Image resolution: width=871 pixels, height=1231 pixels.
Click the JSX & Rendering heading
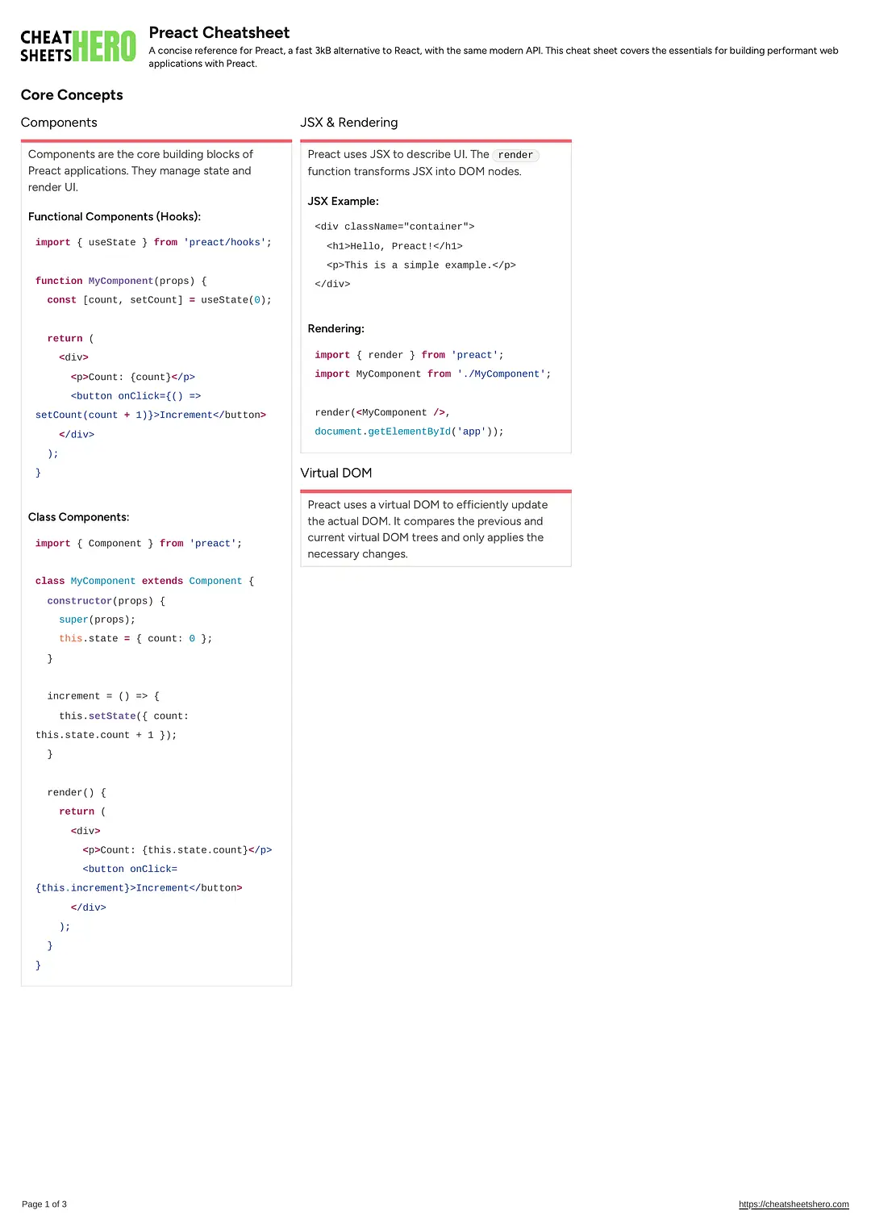(349, 123)
